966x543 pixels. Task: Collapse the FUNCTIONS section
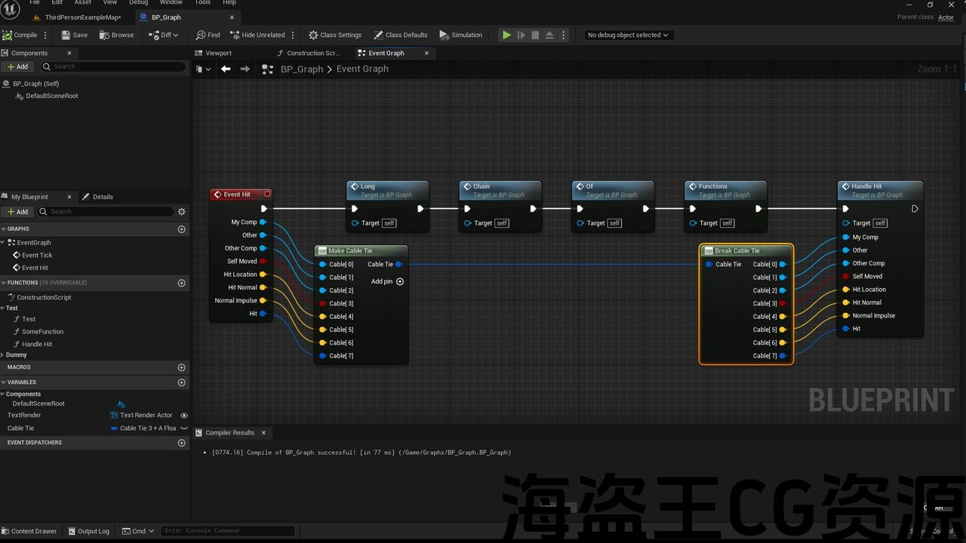point(4,283)
